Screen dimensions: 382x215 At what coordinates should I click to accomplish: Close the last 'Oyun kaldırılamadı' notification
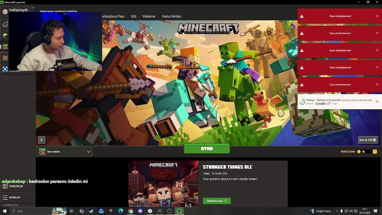click(377, 85)
